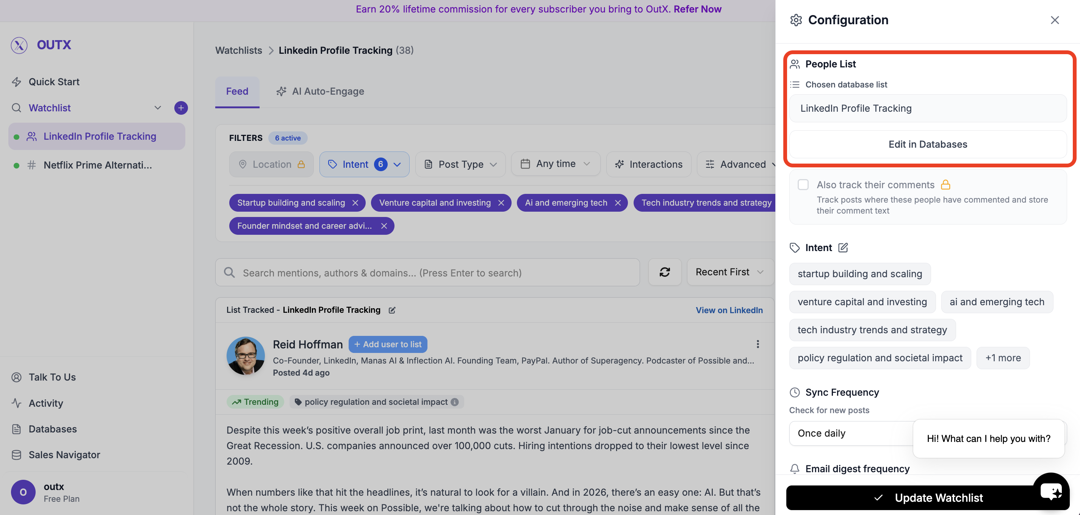Viewport: 1080px width, 515px height.
Task: Remove the "Ai and emerging tech" filter tag
Action: (x=618, y=202)
